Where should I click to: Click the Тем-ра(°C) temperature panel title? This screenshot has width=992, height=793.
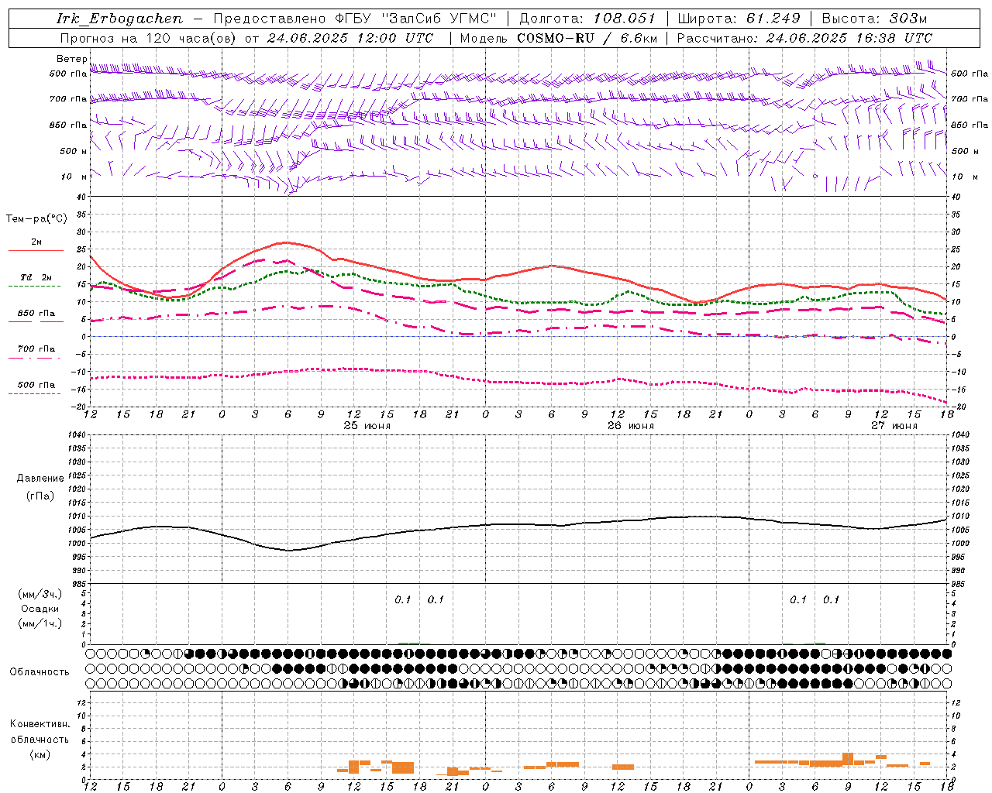pyautogui.click(x=36, y=219)
